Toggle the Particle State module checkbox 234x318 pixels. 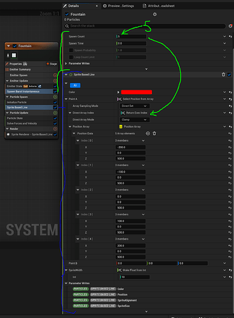pos(55,118)
